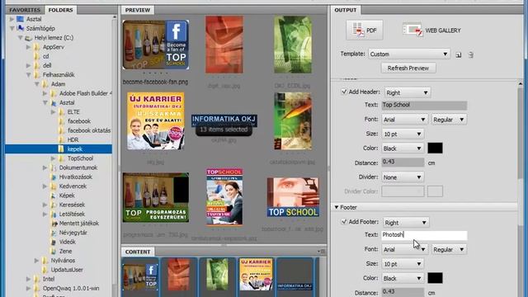Open the header Font dropdown Arial
The image size is (528, 297).
click(405, 120)
